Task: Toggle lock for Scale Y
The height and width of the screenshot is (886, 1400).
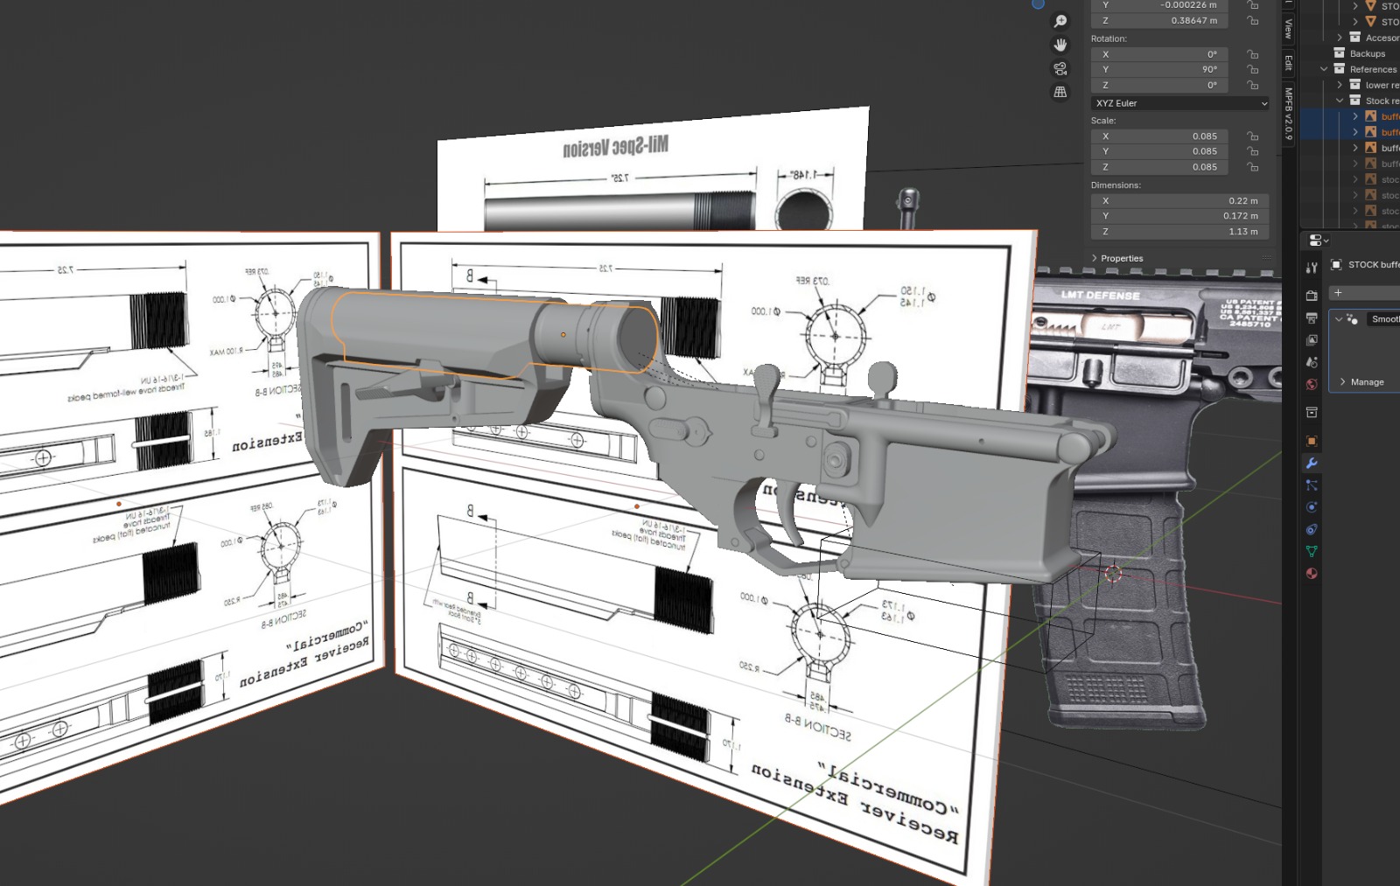Action: [1253, 151]
